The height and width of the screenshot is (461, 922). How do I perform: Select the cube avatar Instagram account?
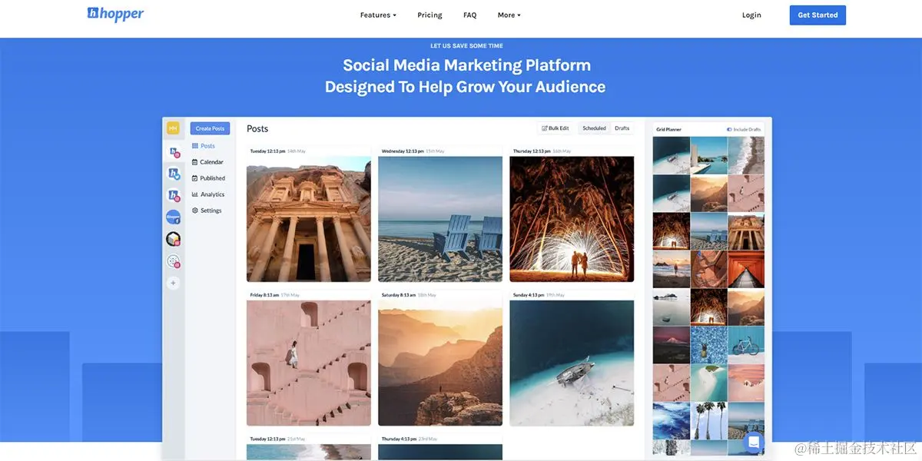click(x=174, y=239)
